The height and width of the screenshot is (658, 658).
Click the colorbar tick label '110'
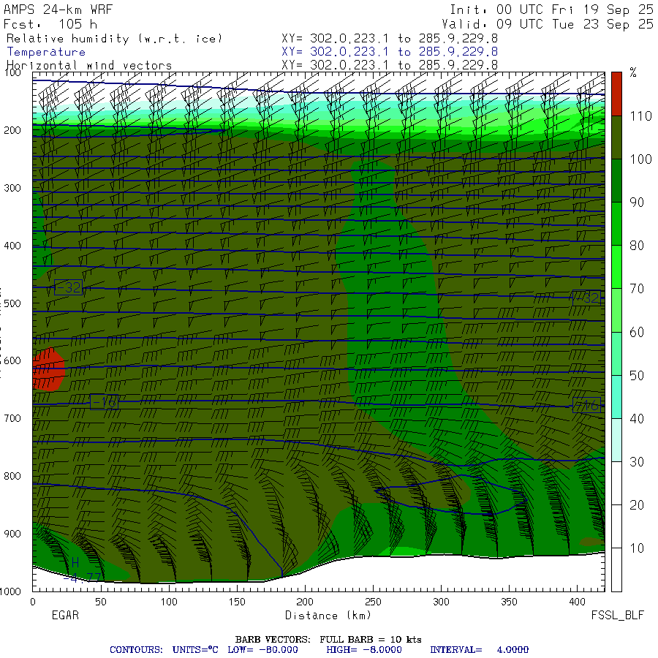click(640, 116)
